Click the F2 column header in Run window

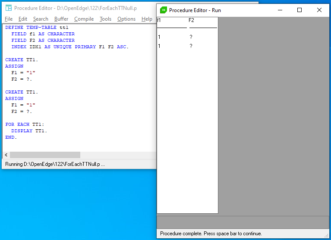point(191,20)
